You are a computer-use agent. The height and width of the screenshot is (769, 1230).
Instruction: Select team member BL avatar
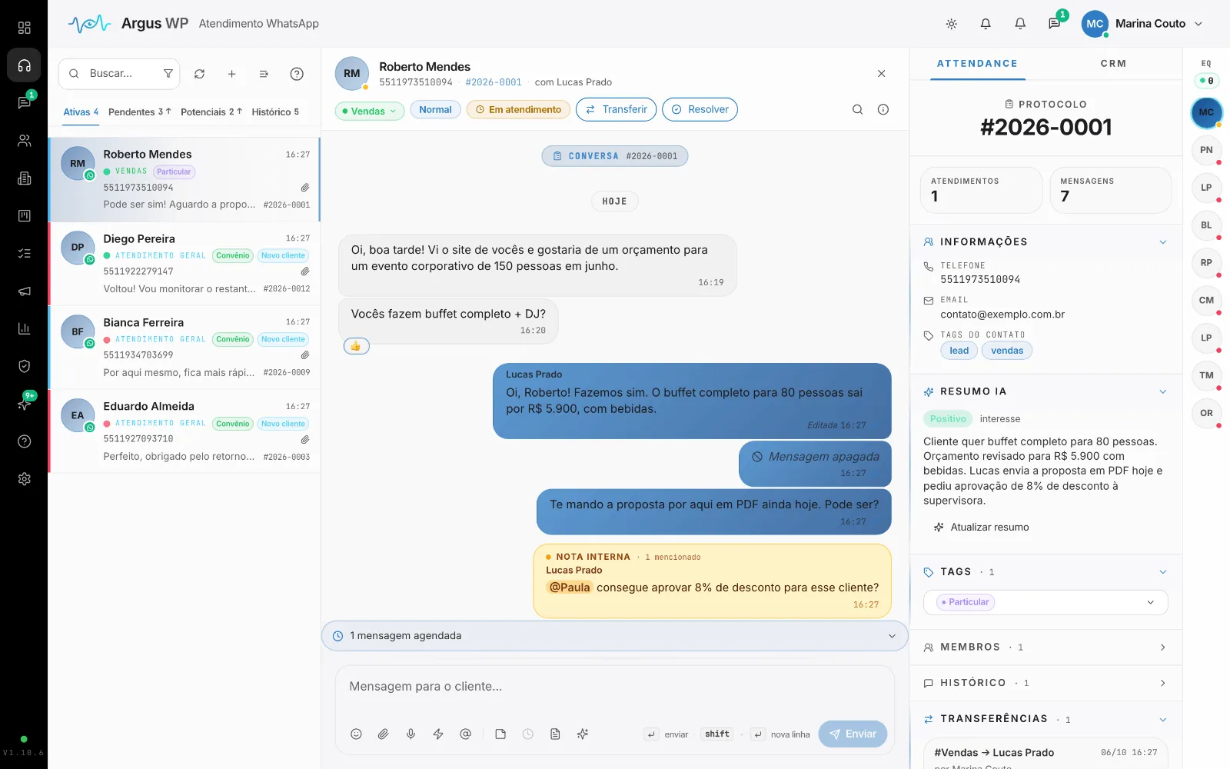1206,225
